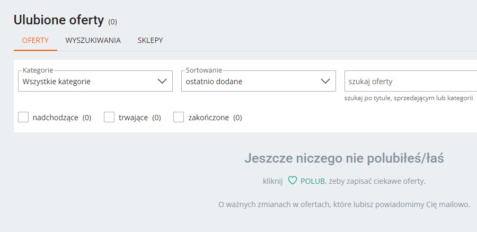477x232 pixels.
Task: Select the OFERTY tab
Action: (x=36, y=40)
